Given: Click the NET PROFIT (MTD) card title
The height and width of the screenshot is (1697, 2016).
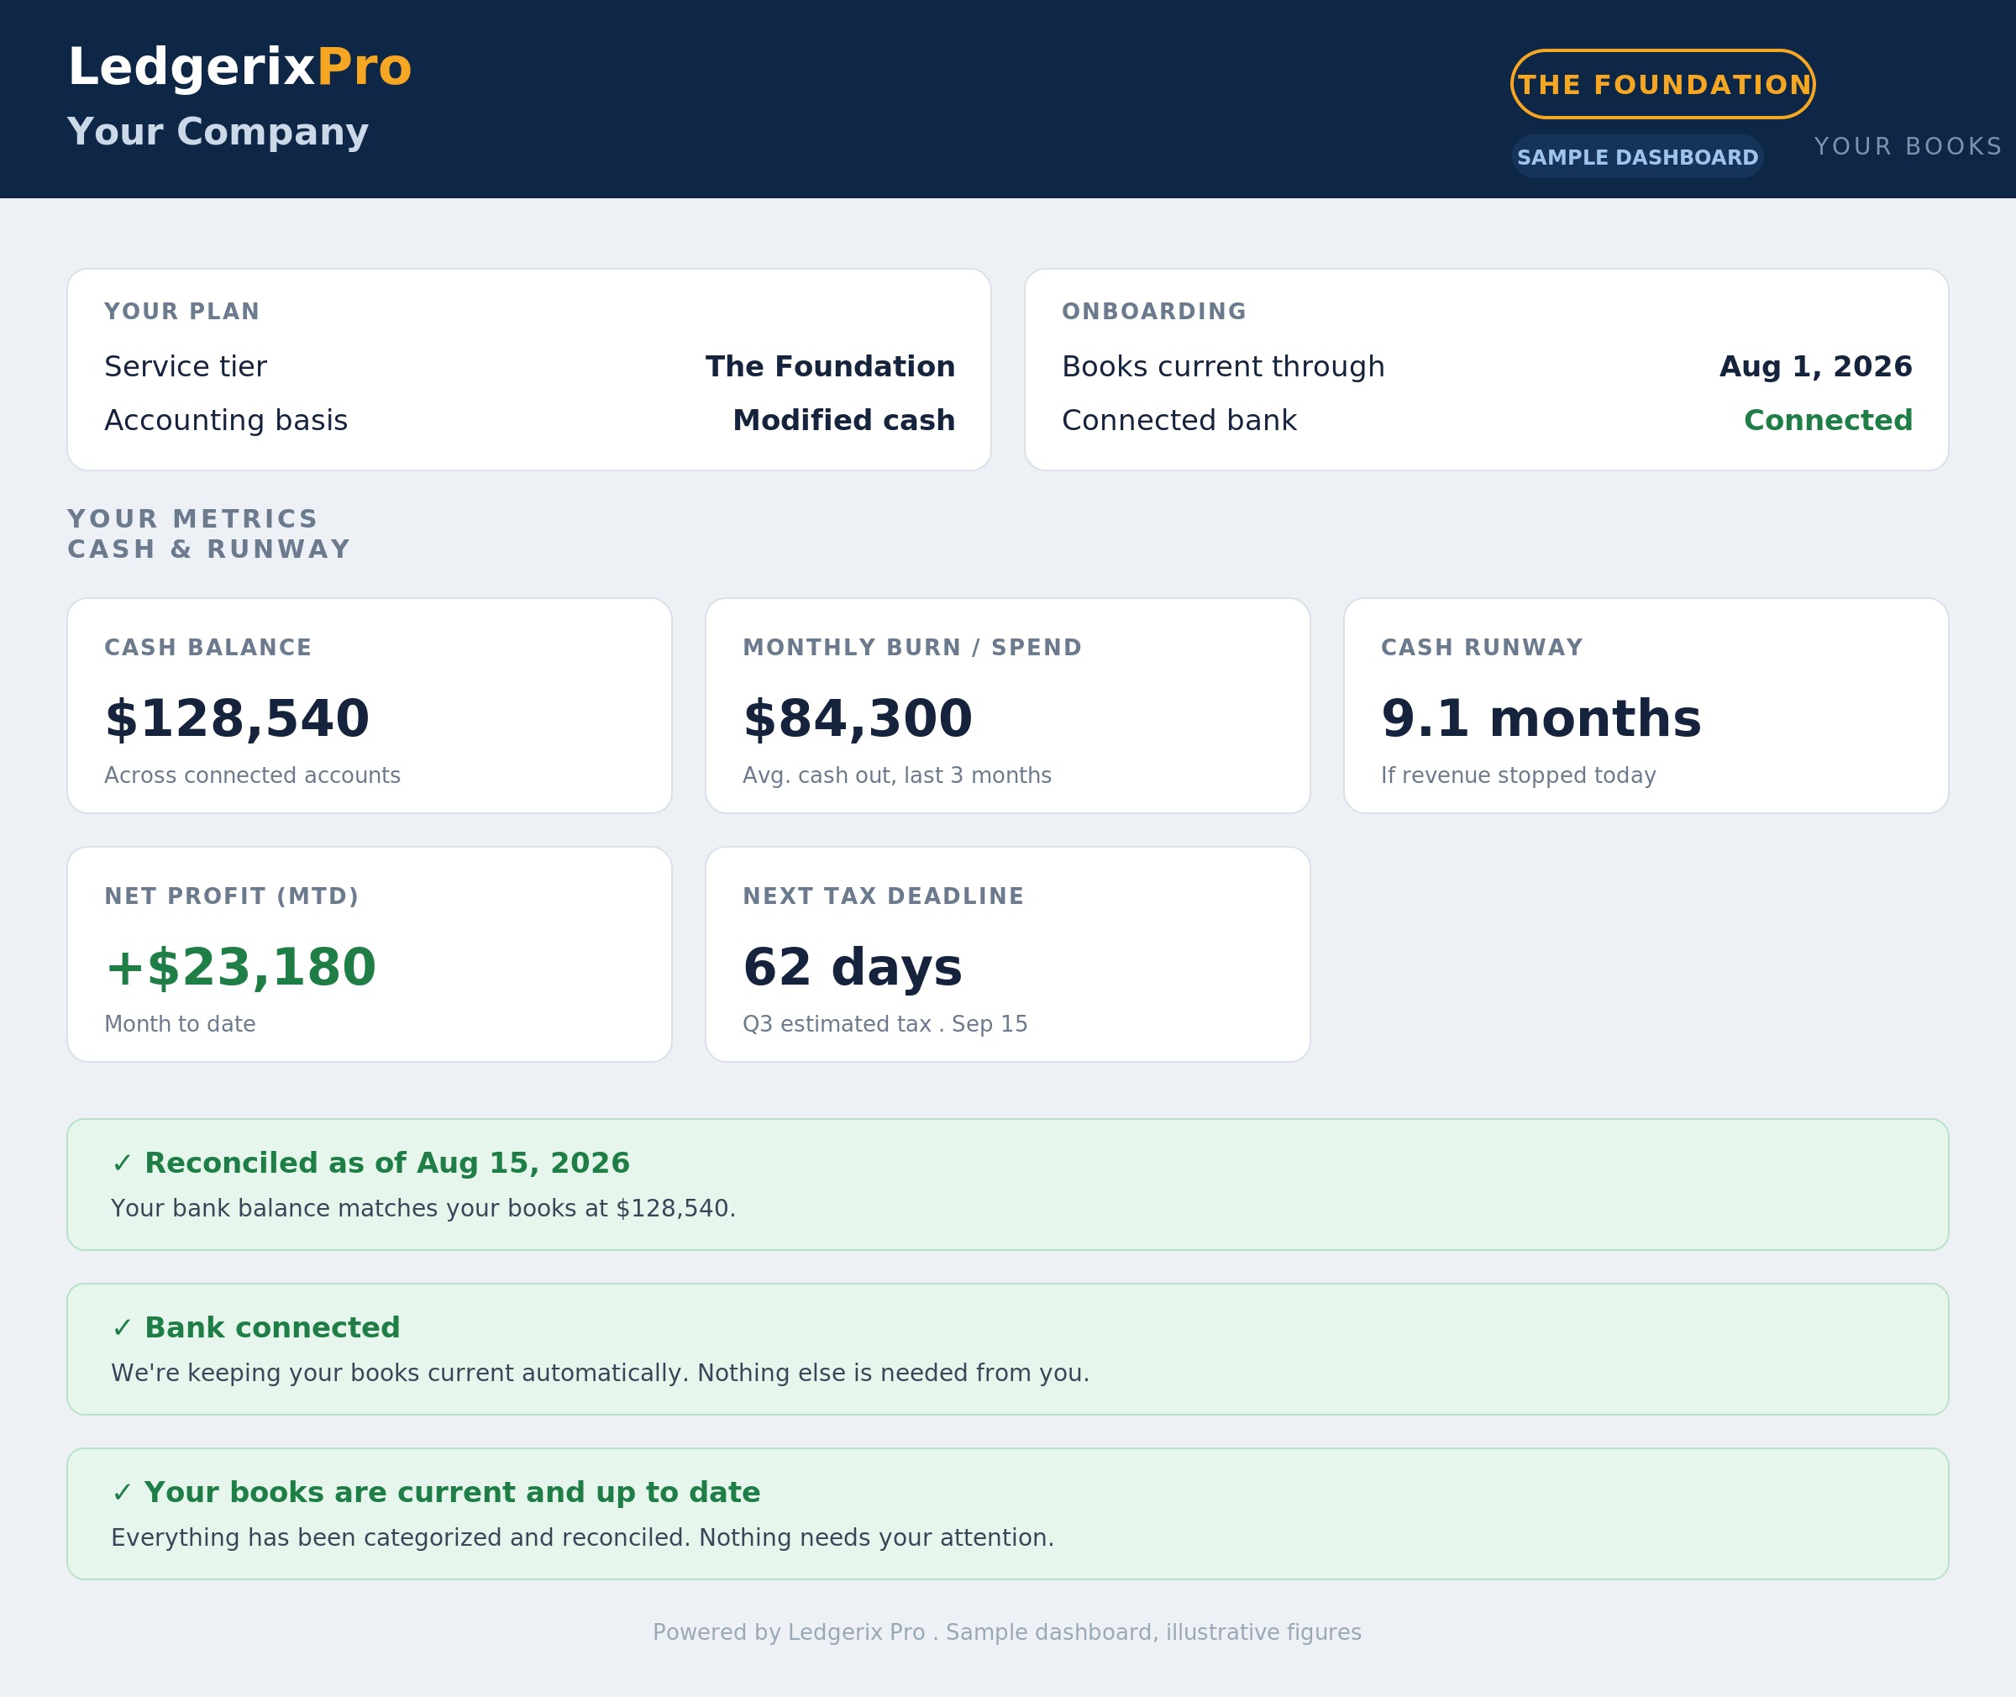Looking at the screenshot, I should click(232, 896).
